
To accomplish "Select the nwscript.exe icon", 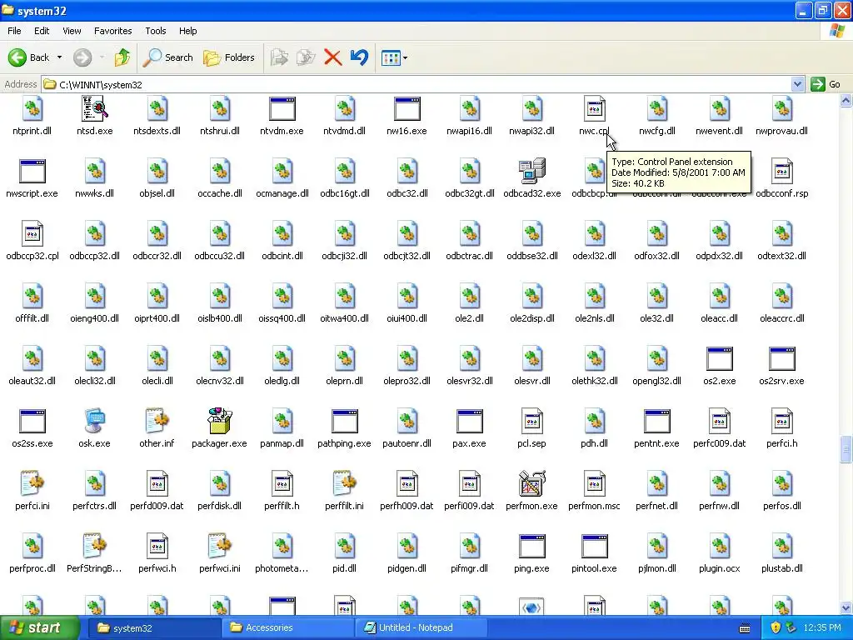I will [x=32, y=171].
